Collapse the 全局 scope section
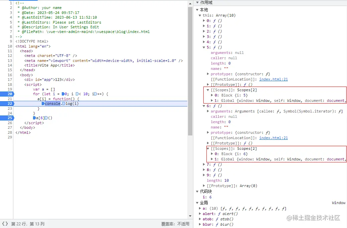 (197, 203)
